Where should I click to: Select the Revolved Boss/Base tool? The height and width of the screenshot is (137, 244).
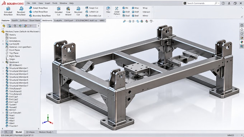tap(21, 11)
